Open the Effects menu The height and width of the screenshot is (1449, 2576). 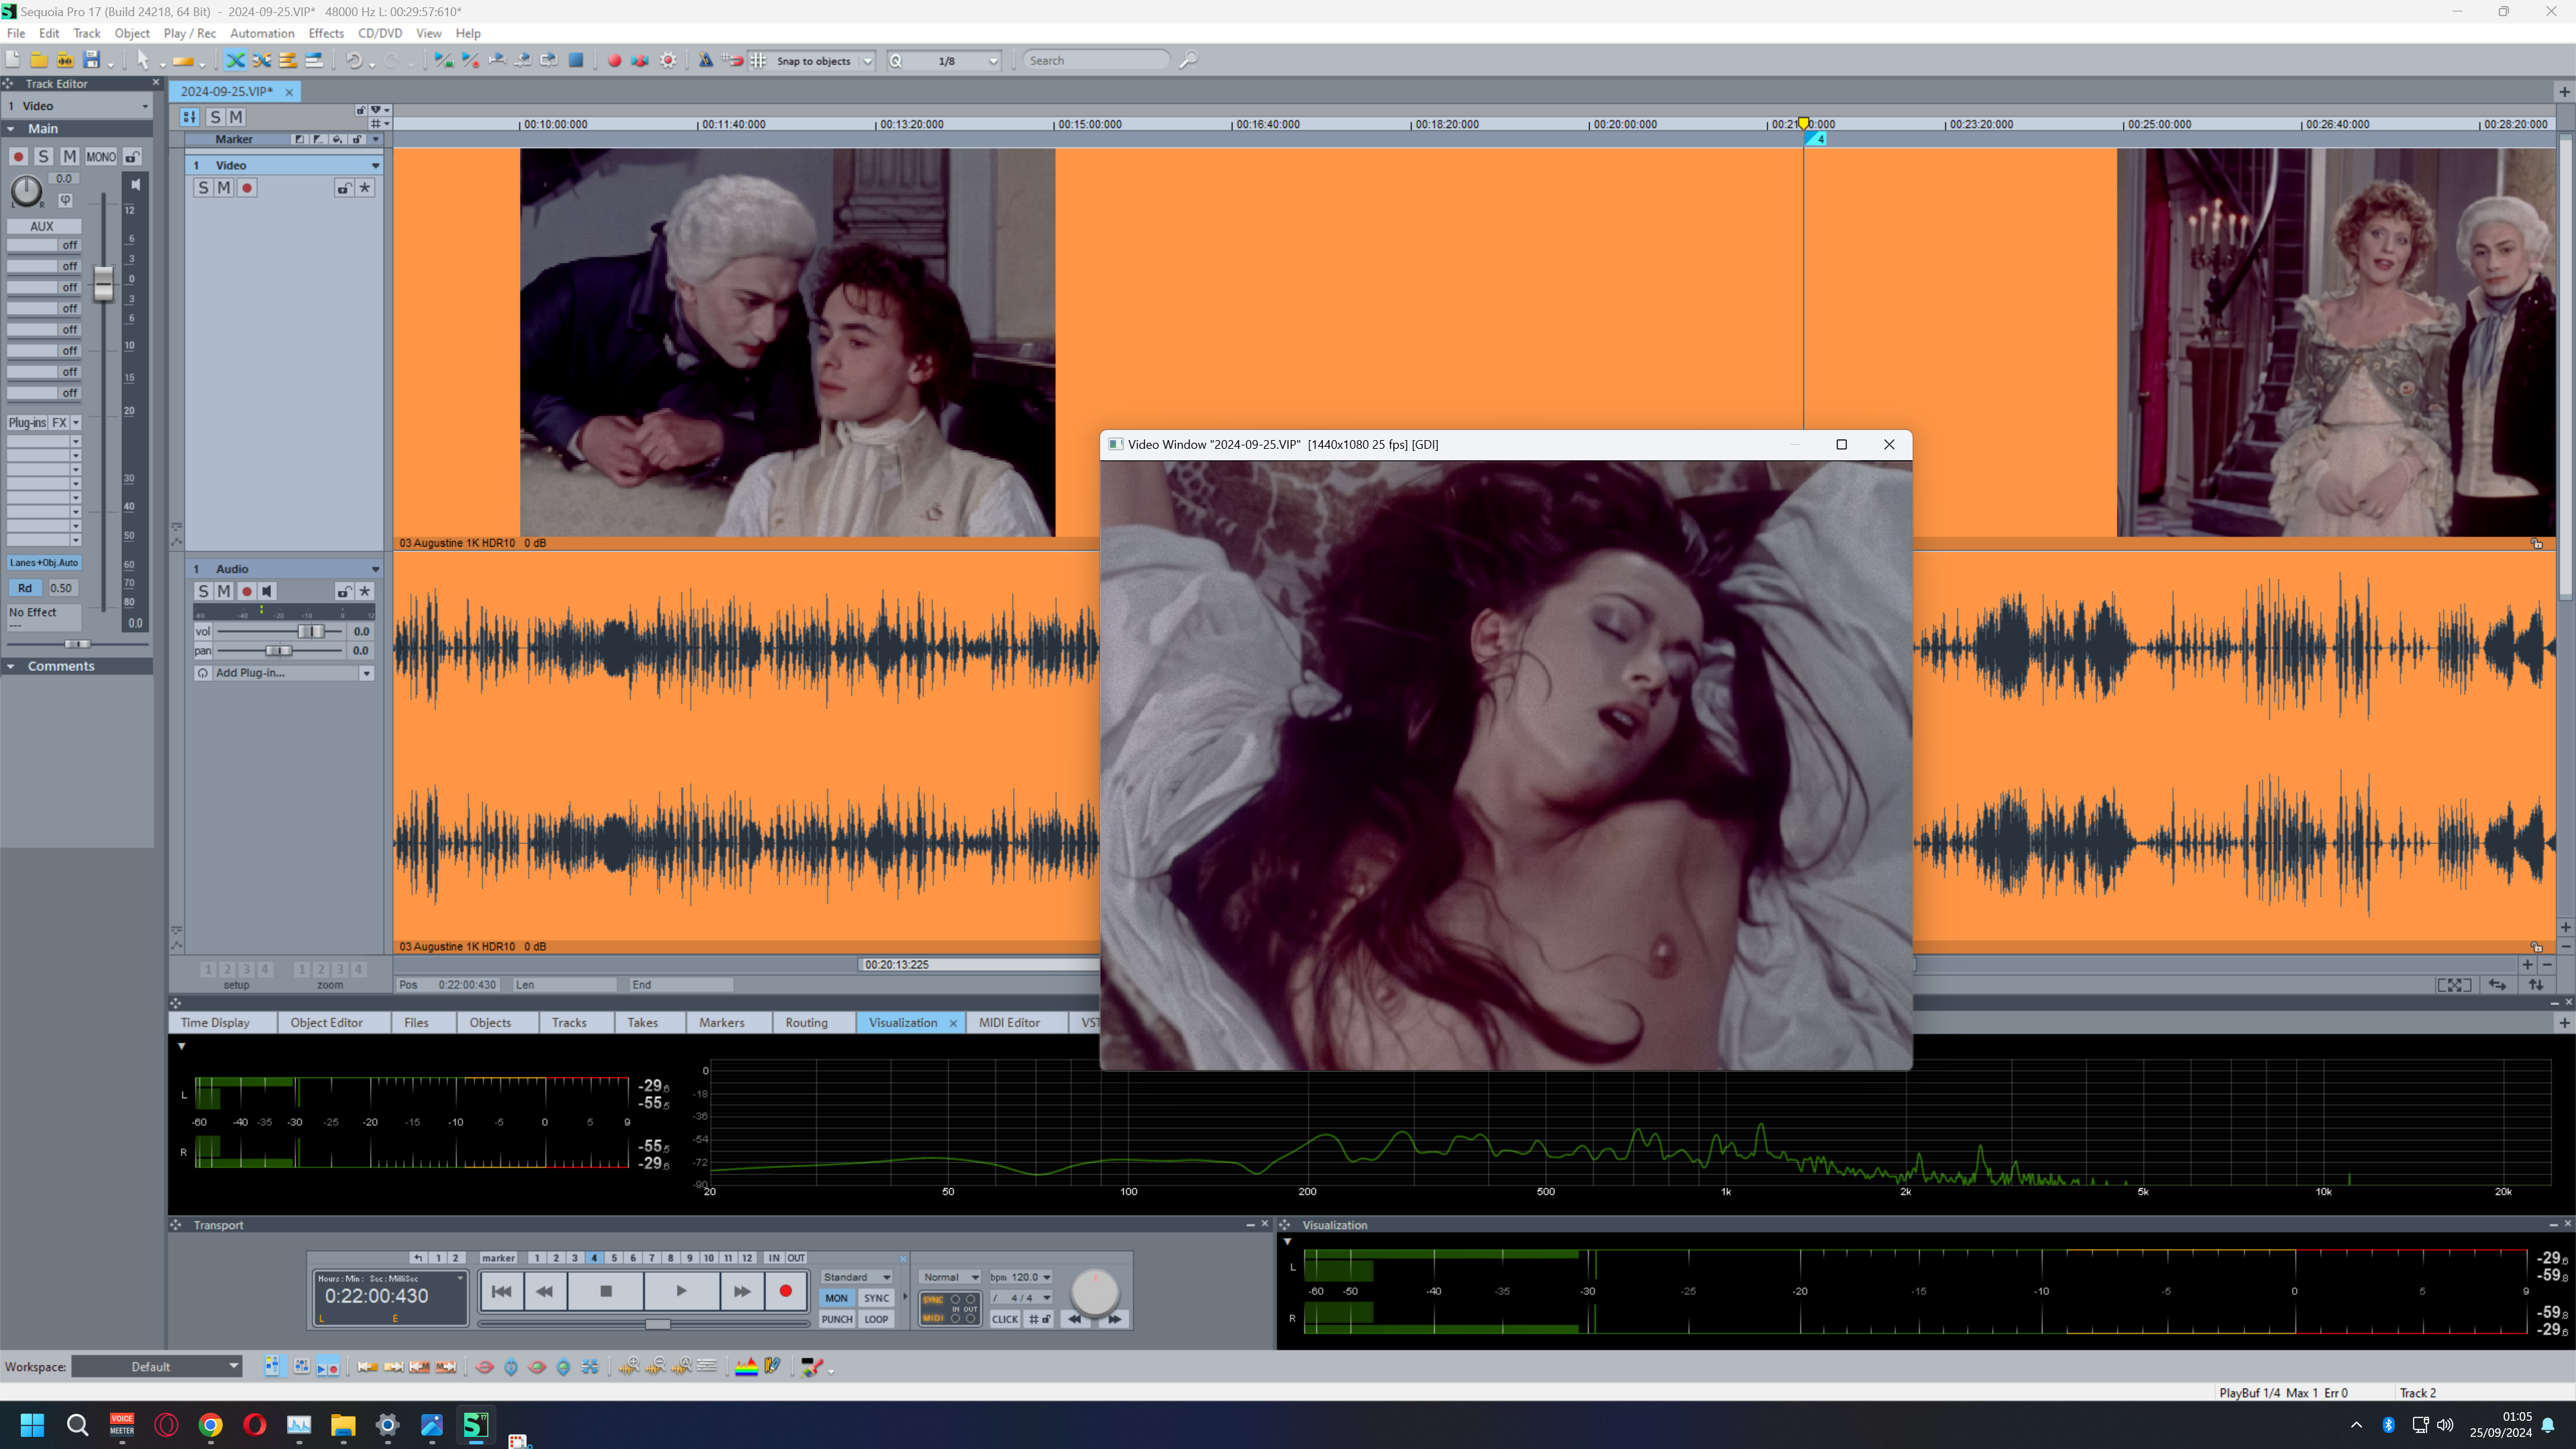pos(326,33)
